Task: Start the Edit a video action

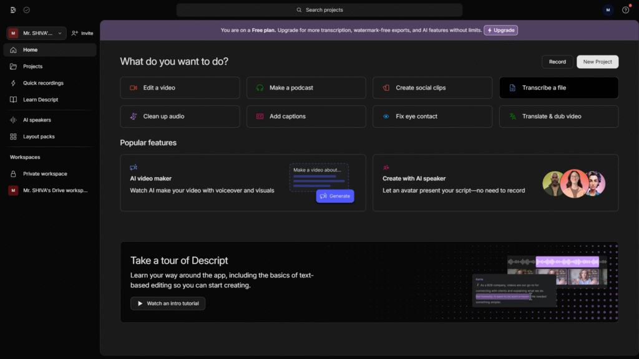Action: tap(180, 88)
